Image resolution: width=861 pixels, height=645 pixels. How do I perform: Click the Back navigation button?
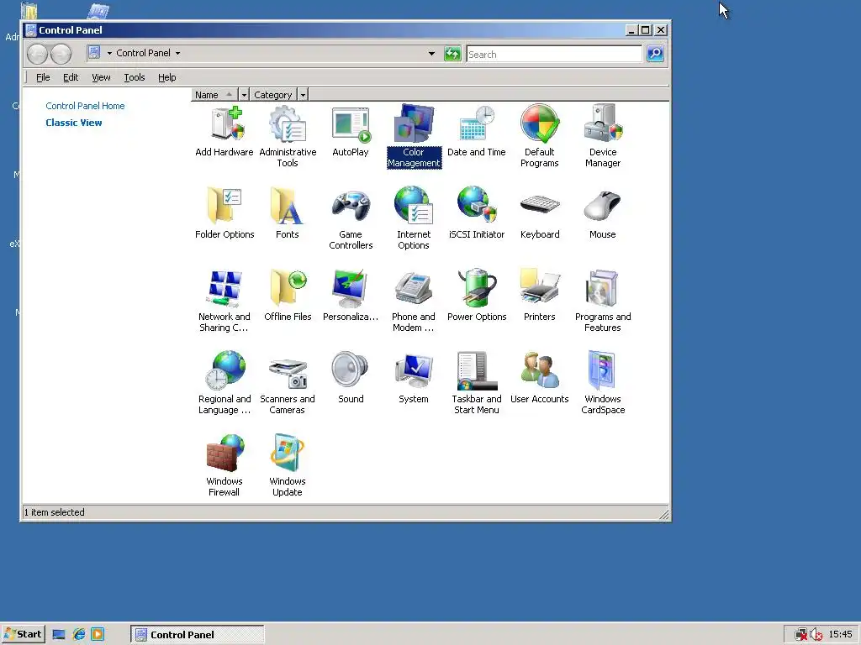(37, 54)
